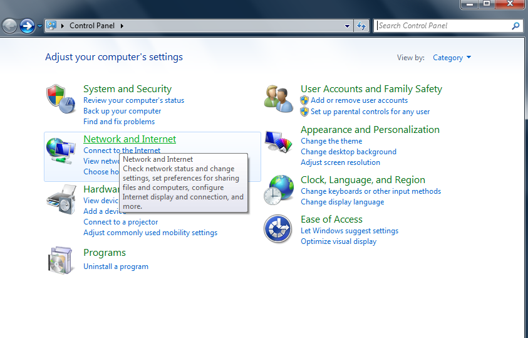The width and height of the screenshot is (528, 338).
Task: Open Ease of Access heading
Action: (x=331, y=219)
